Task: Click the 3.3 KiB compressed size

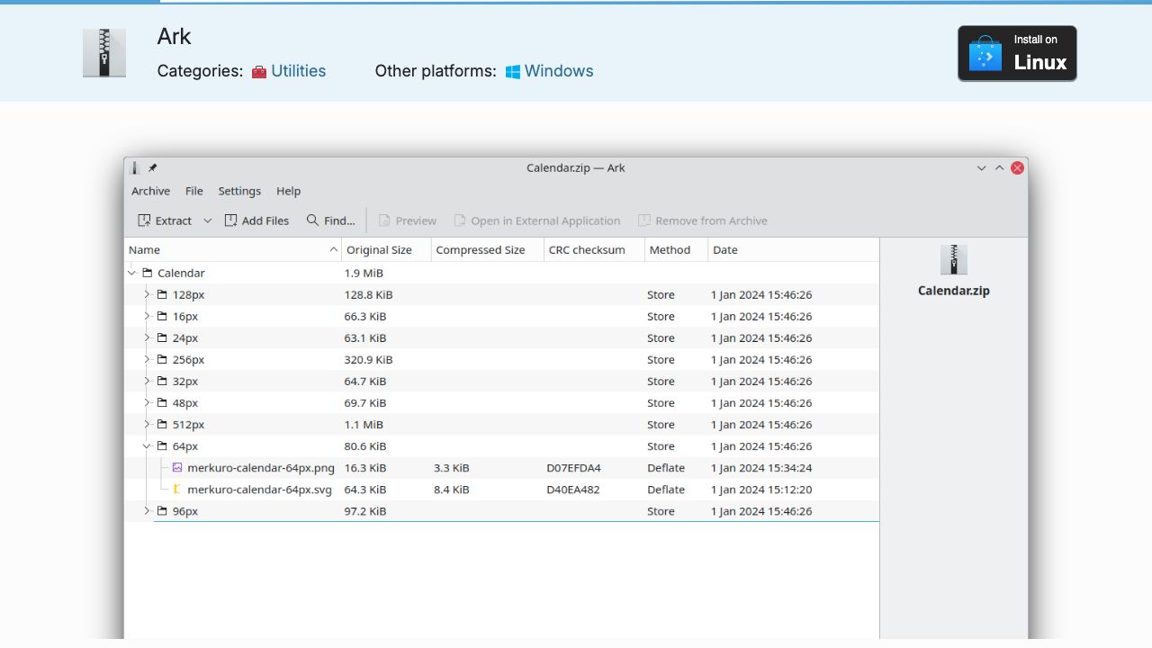Action: [452, 468]
